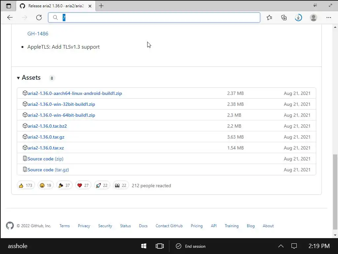
Task: Download Source code (zip)
Action: pos(46,159)
